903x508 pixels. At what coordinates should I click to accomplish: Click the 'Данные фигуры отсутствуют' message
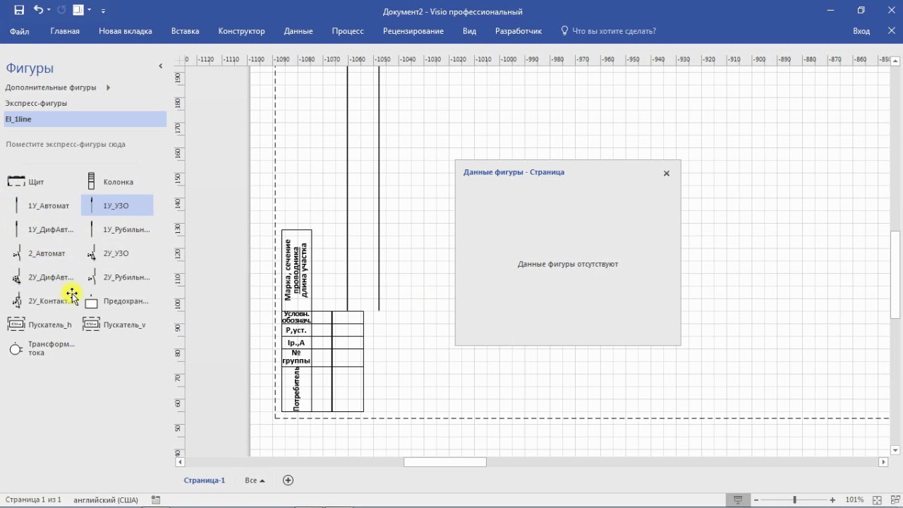pyautogui.click(x=568, y=264)
